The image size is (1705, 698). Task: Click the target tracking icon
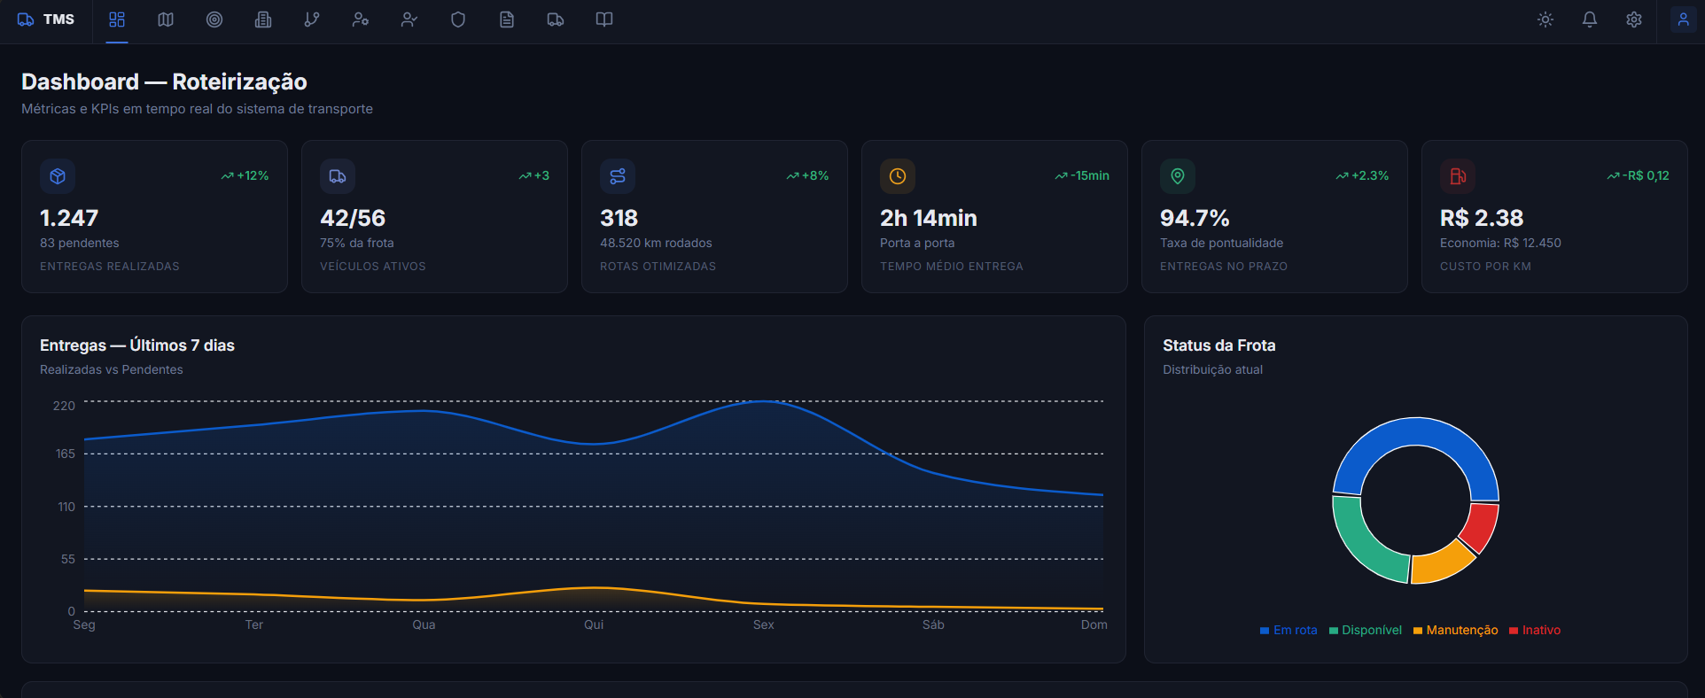214,19
